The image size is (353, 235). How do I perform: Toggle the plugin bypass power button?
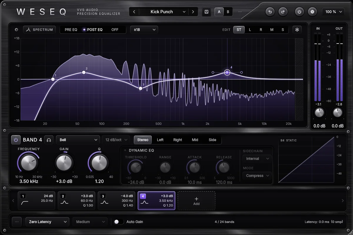[x=299, y=12]
